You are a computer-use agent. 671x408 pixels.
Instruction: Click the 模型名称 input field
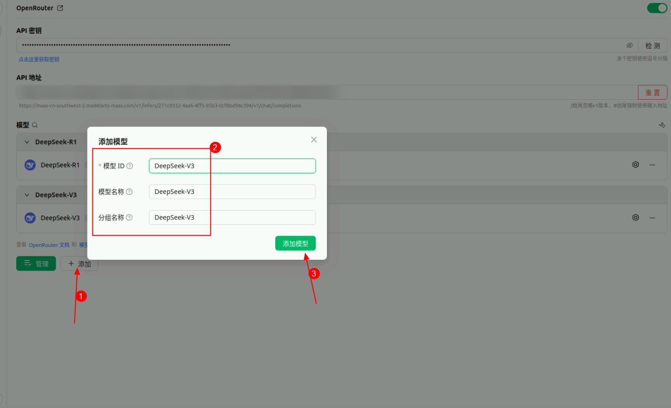pos(232,191)
